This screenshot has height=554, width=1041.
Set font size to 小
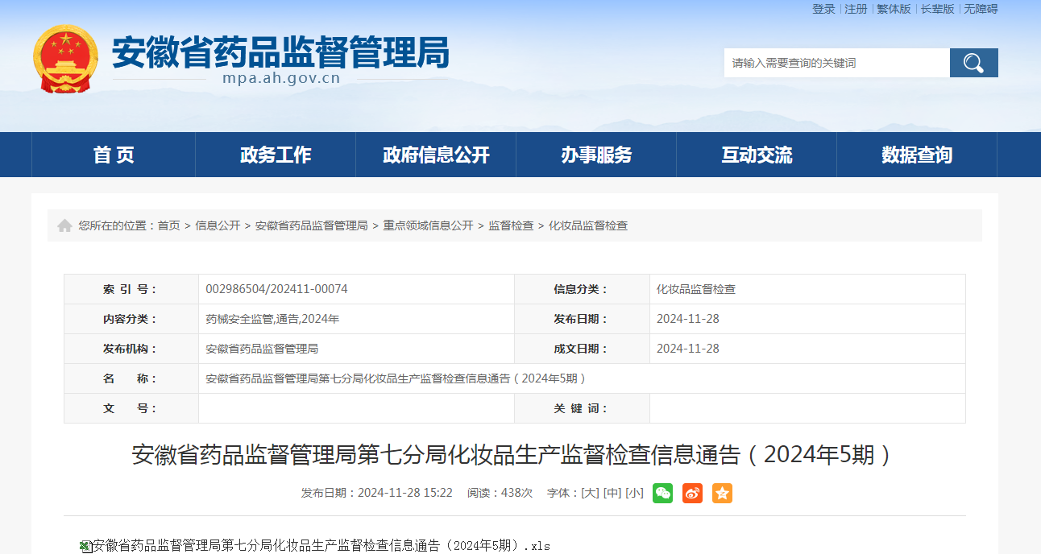pyautogui.click(x=635, y=493)
